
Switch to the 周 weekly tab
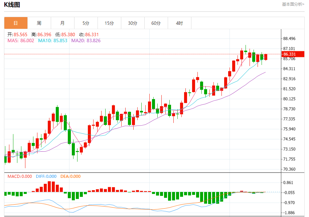click(x=39, y=23)
